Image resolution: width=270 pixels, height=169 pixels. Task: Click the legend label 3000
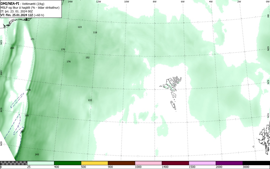pyautogui.click(x=246, y=167)
